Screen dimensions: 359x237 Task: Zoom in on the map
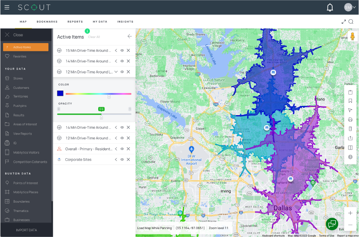(x=350, y=213)
